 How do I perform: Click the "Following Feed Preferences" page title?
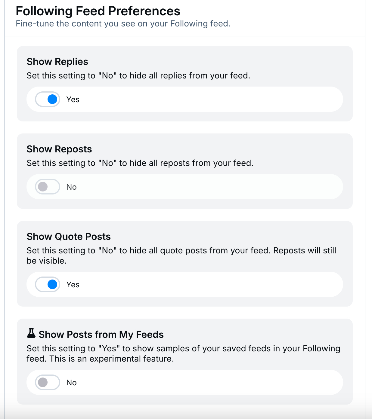(x=98, y=11)
